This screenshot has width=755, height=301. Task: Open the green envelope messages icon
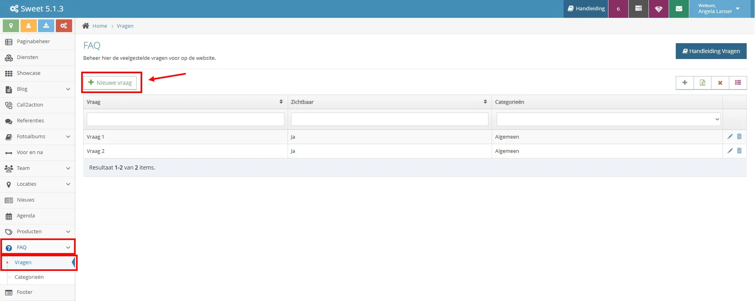(x=679, y=9)
